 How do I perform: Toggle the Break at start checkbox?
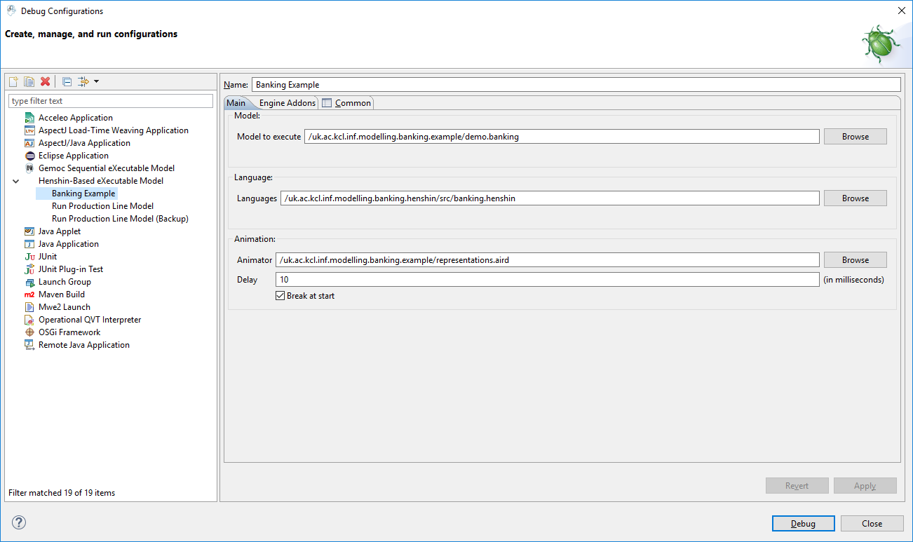pos(280,296)
